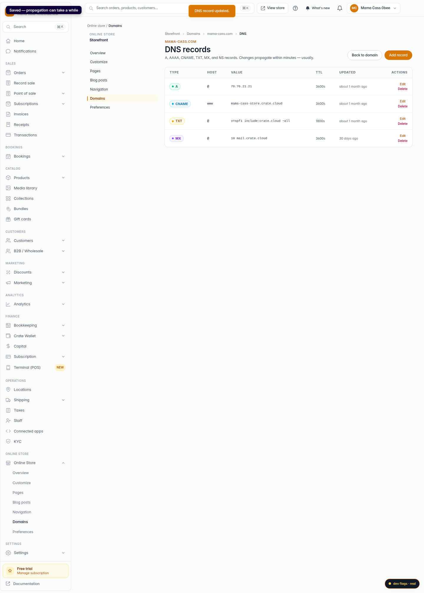Click value mama-cass-store.crate.cloud
Image resolution: width=424 pixels, height=593 pixels.
[256, 104]
